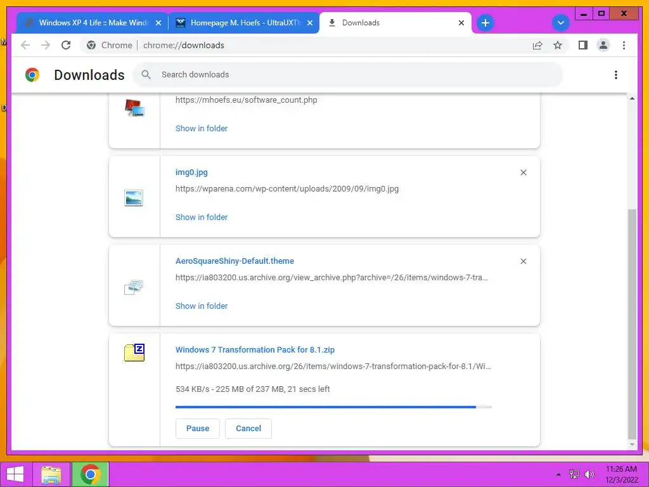Screen dimensions: 649x487
Task: Click the archive.org view_archive.php URL text
Action: click(332, 278)
